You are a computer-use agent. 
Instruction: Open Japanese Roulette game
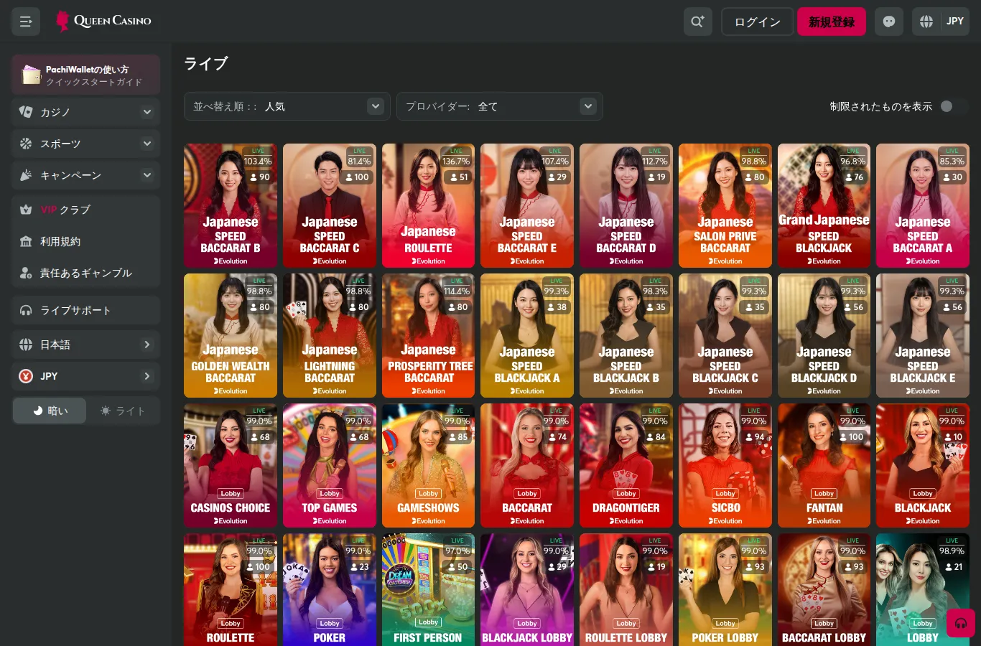(x=428, y=205)
